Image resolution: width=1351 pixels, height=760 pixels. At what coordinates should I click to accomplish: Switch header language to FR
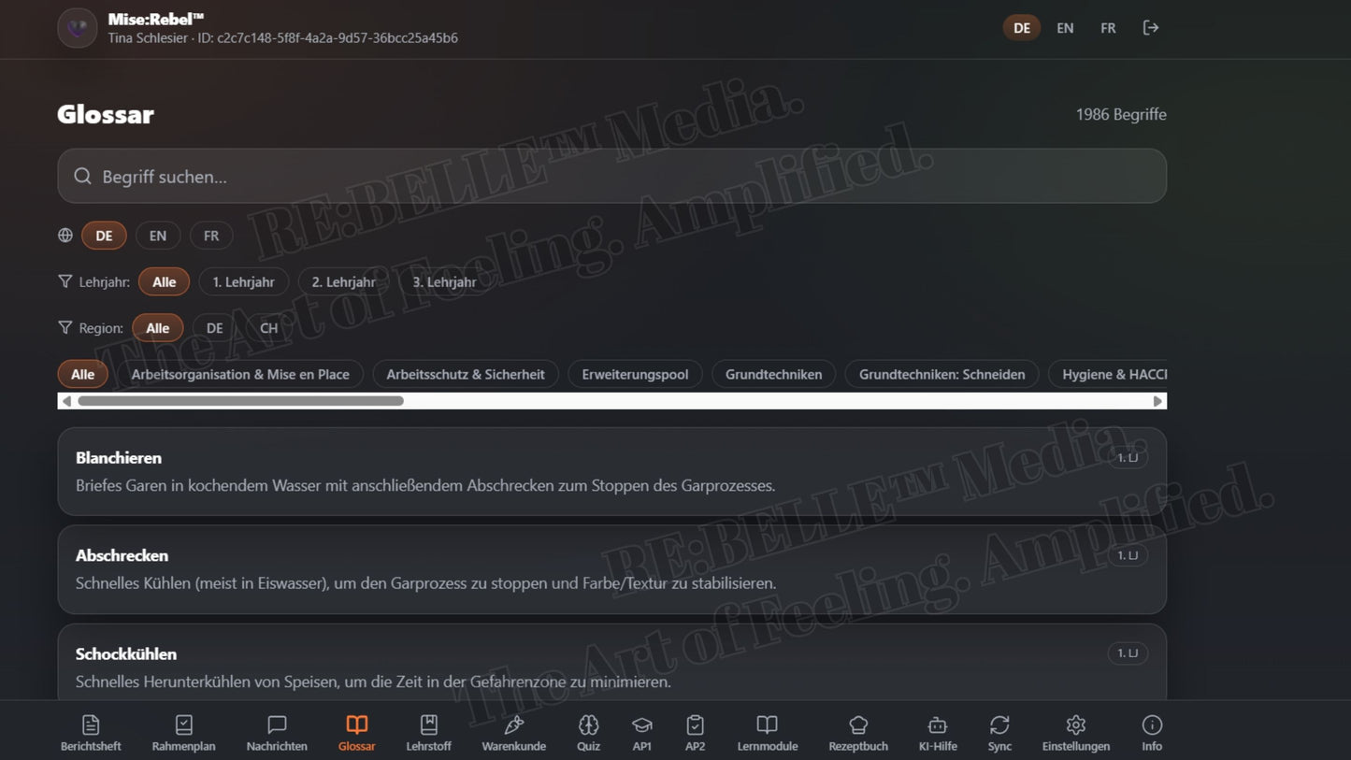(1108, 28)
